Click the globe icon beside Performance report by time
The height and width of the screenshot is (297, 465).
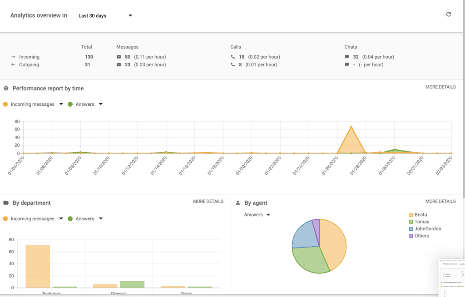click(x=6, y=88)
